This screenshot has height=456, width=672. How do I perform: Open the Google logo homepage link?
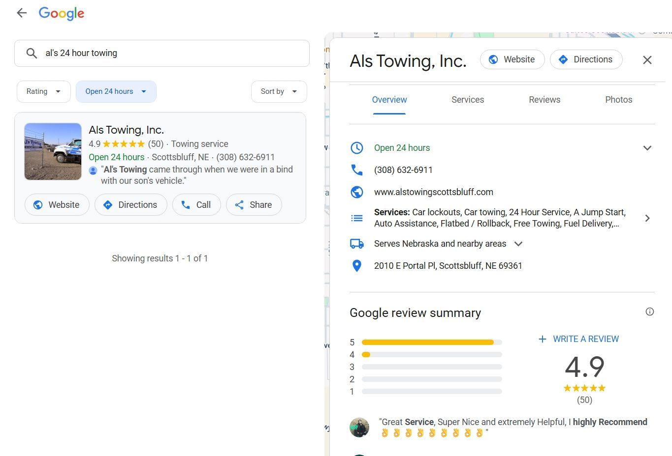click(x=62, y=14)
